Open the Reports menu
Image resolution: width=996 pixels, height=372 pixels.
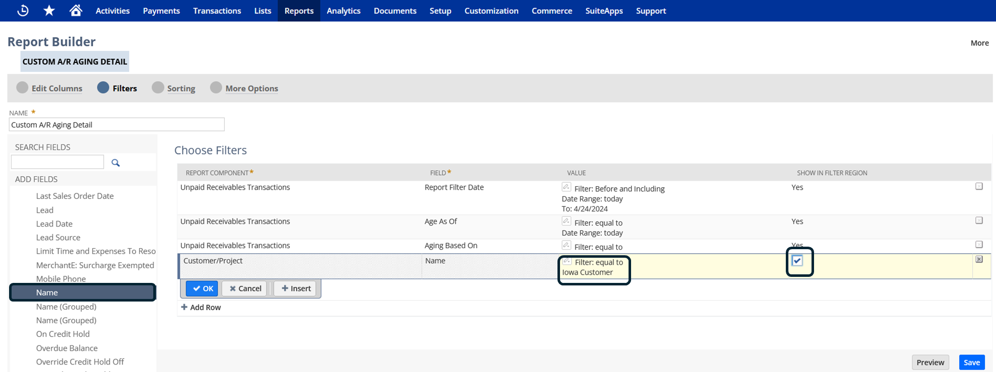pyautogui.click(x=299, y=11)
